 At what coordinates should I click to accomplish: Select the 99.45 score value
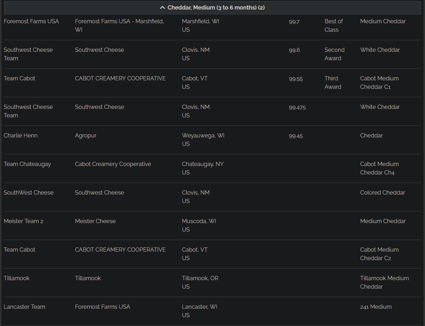296,136
